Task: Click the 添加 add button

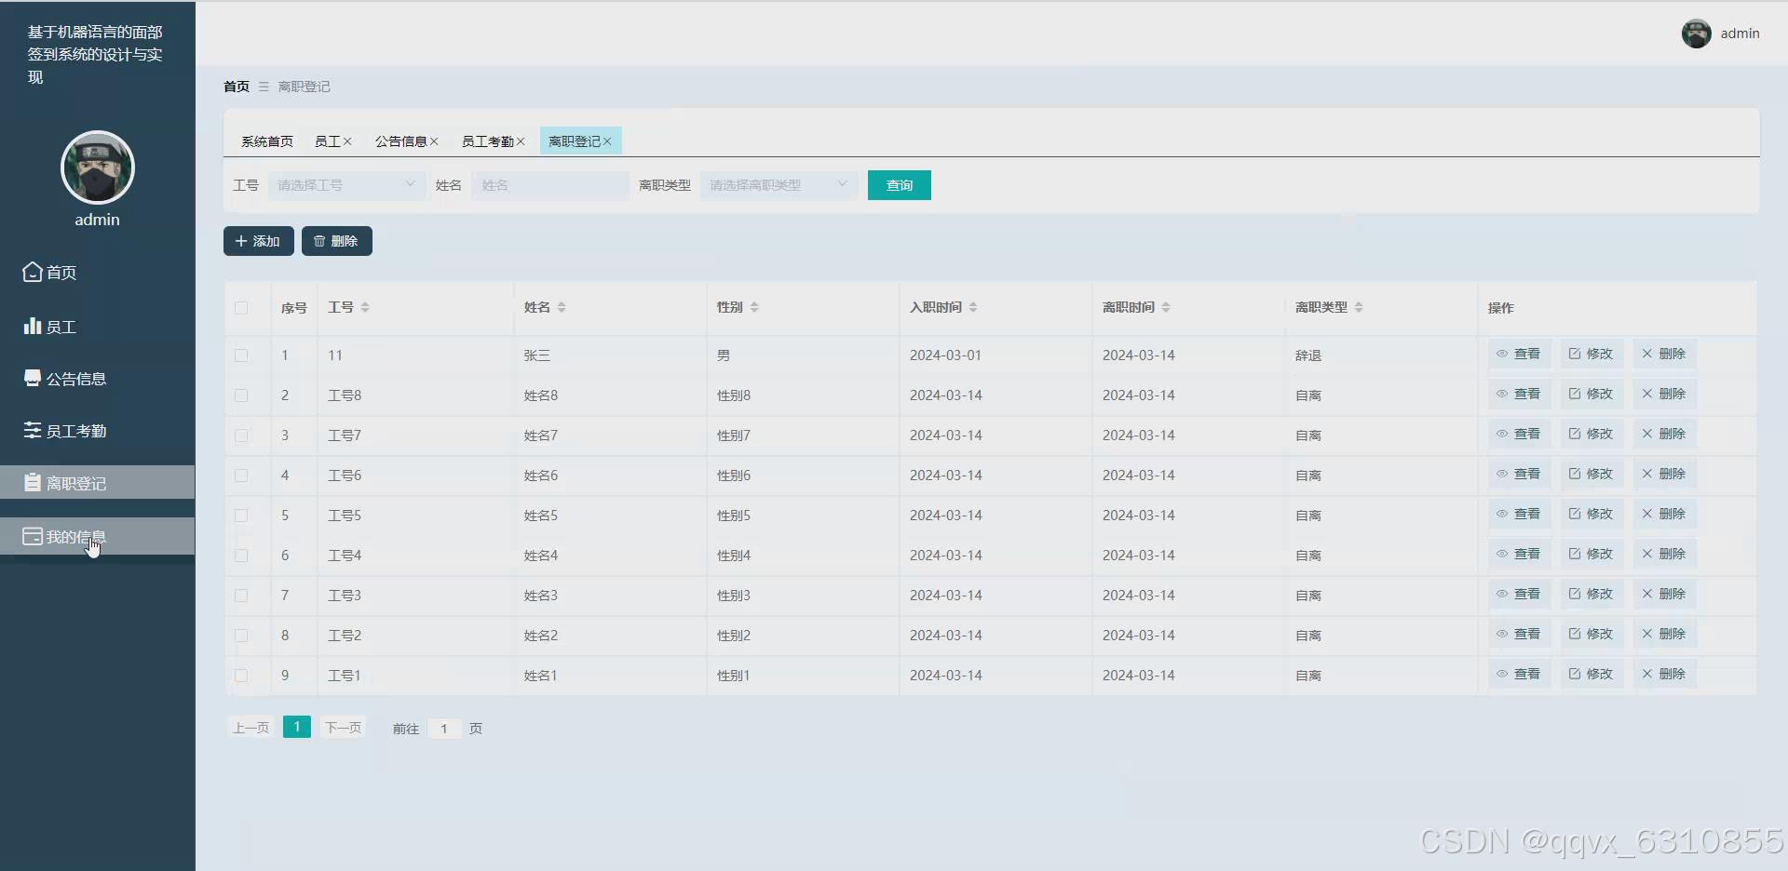Action: tap(259, 241)
